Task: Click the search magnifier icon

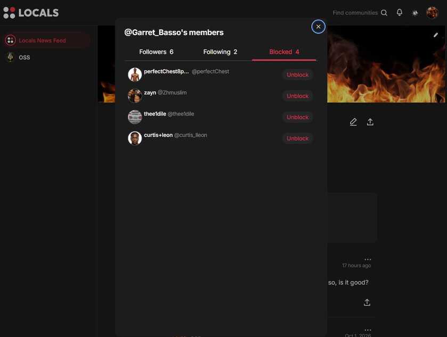Action: click(384, 13)
